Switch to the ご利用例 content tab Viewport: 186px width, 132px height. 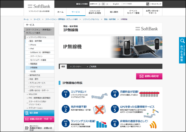tap(92, 67)
